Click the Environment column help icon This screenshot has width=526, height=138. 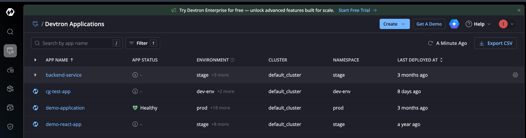(x=232, y=60)
